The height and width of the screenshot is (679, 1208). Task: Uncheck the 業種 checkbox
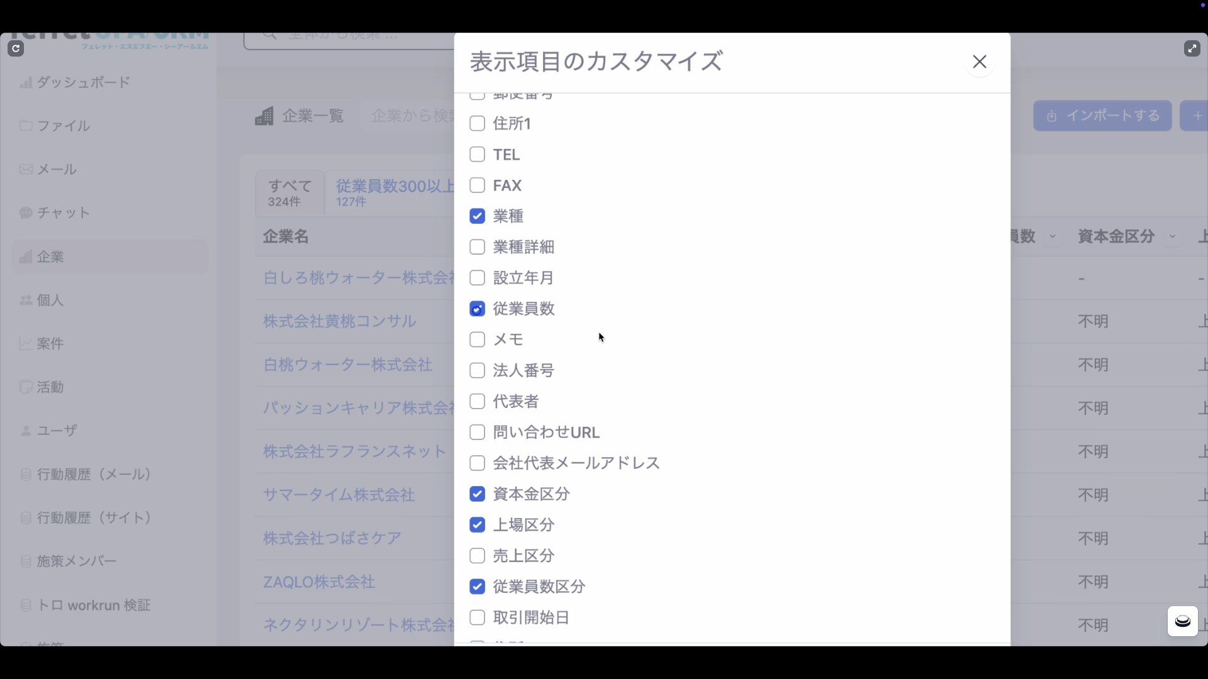pos(477,216)
